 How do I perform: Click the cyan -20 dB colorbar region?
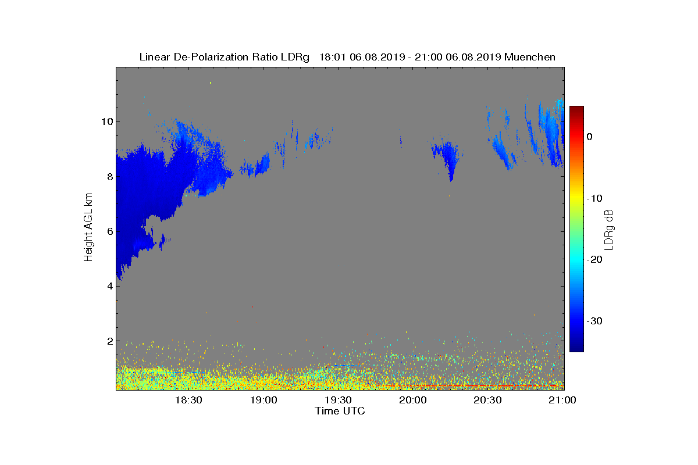(576, 260)
